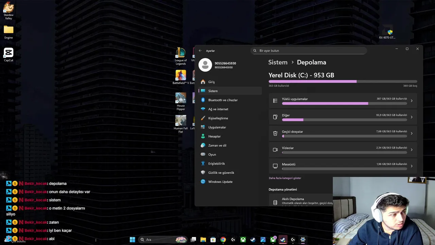This screenshot has height=245, width=435.
Task: Click the Videolar usage bar
Action: tap(344, 152)
